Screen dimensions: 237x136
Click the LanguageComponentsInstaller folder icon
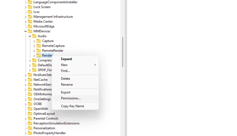(30, 2)
